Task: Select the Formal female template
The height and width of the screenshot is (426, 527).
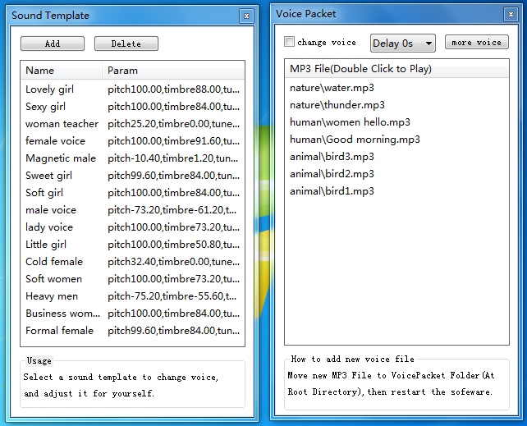Action: tap(132, 331)
